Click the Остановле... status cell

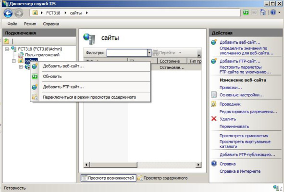click(x=172, y=68)
